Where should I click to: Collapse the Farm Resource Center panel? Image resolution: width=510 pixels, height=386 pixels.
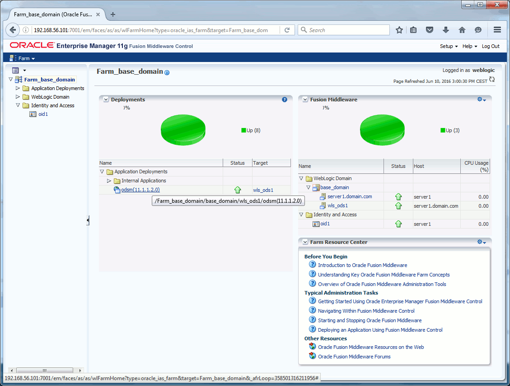[x=305, y=242]
